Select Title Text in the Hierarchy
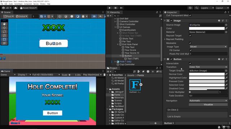This screenshot has width=231, height=129. pos(130,47)
